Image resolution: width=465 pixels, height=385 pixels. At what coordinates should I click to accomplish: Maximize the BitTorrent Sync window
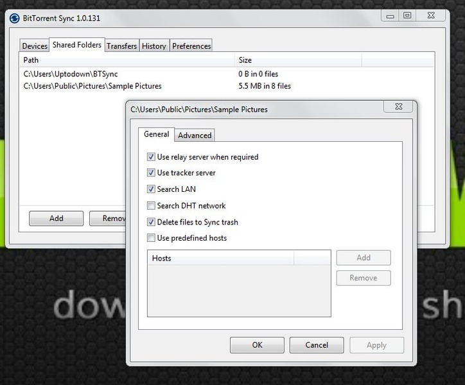pos(407,15)
